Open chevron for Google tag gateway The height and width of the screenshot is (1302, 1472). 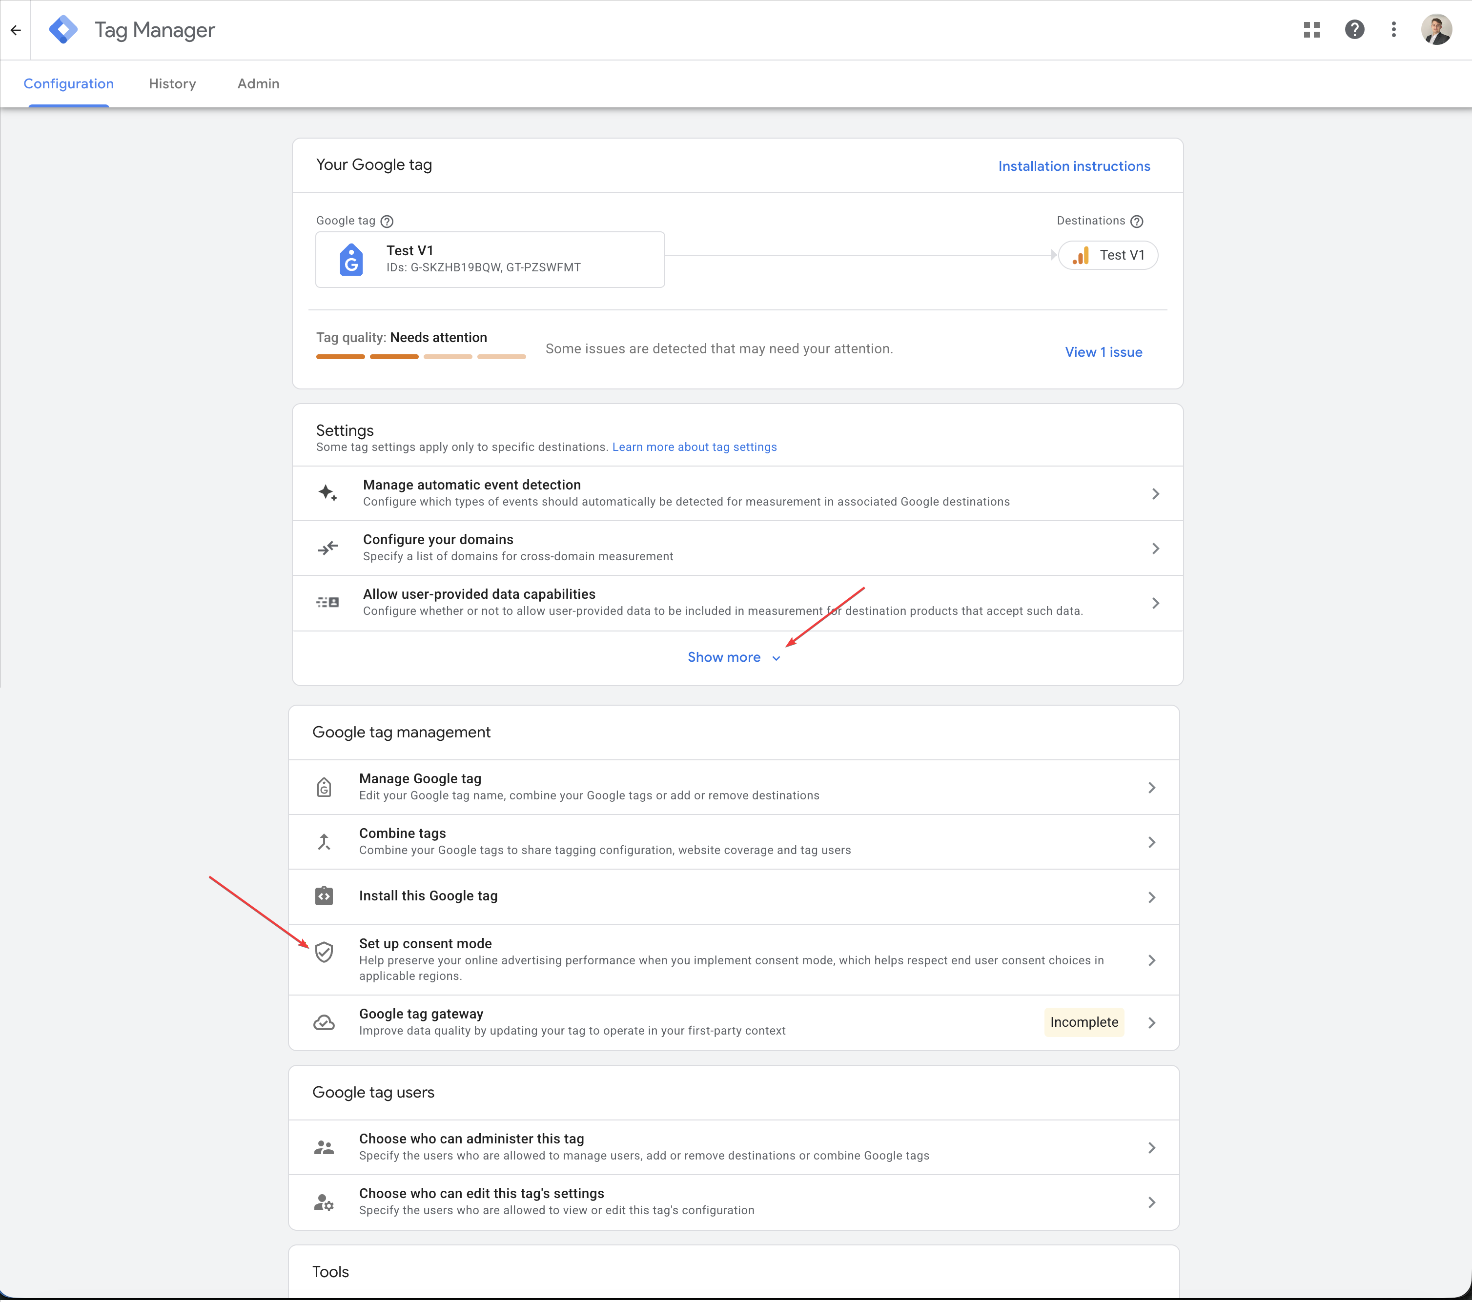click(1151, 1023)
